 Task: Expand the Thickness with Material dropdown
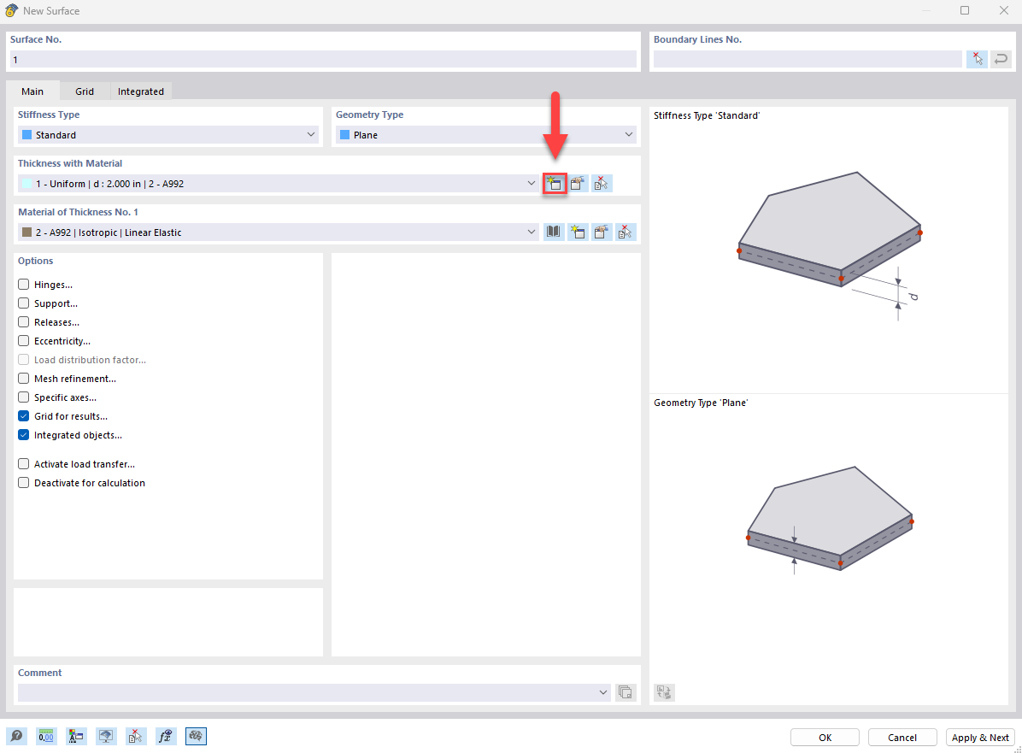pyautogui.click(x=531, y=183)
